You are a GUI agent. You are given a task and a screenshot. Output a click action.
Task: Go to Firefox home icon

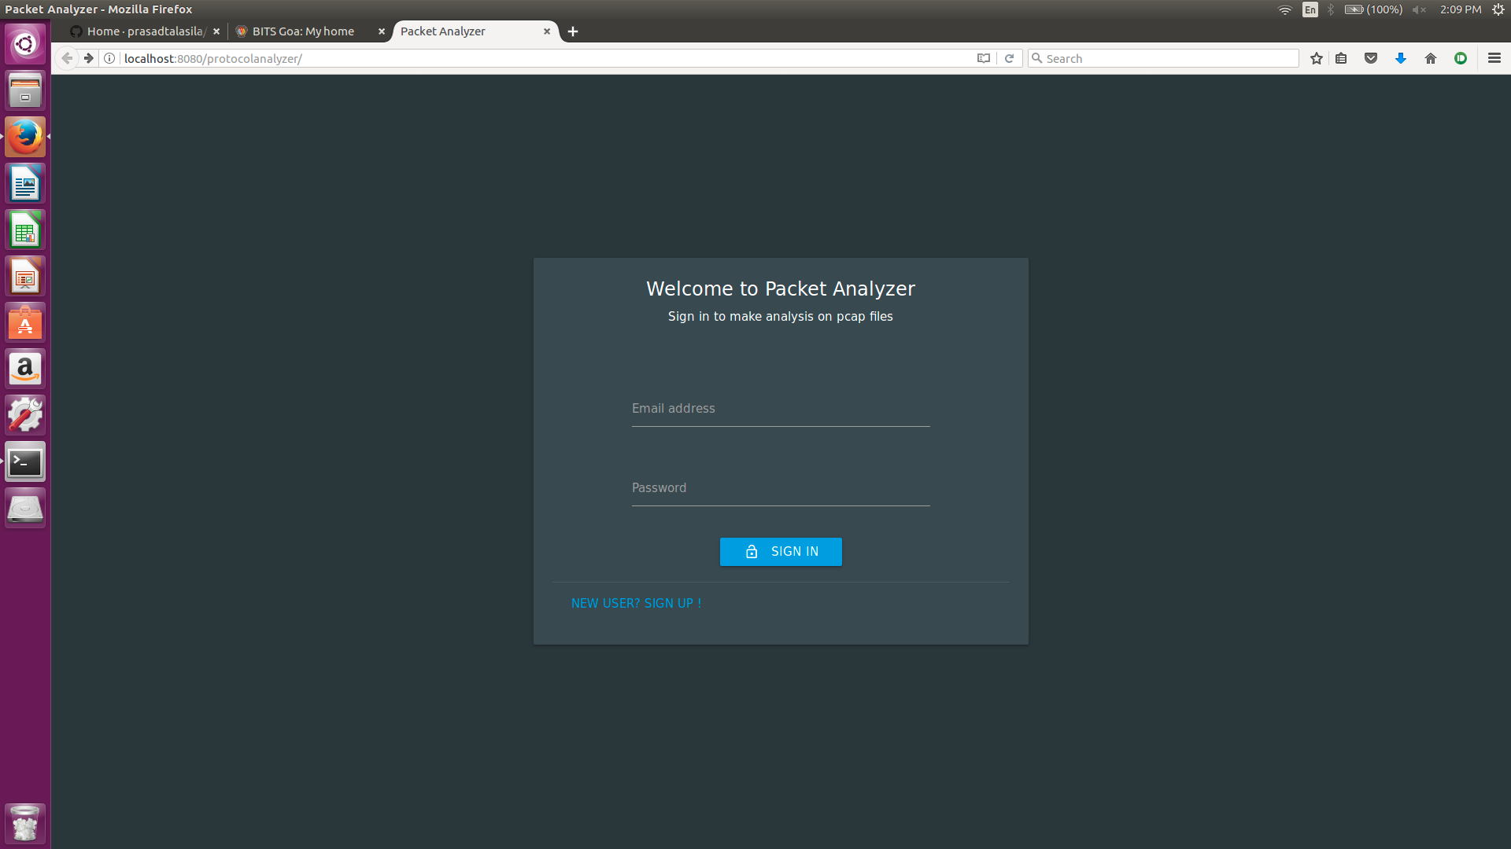coord(1431,58)
